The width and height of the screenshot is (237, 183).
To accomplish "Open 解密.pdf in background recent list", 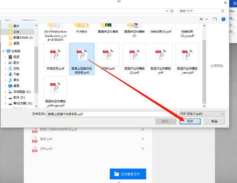I will [46, 139].
